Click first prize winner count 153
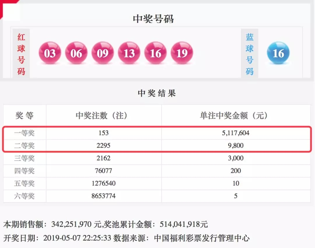The width and height of the screenshot is (315, 248). 104,133
